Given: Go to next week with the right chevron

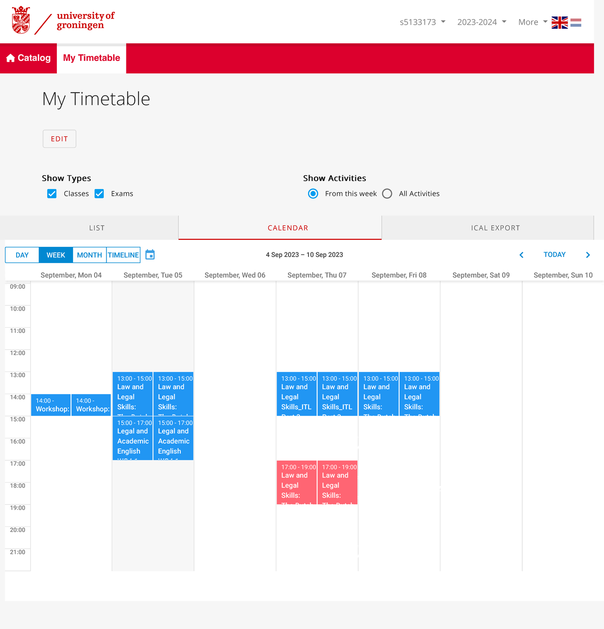Looking at the screenshot, I should (x=587, y=254).
